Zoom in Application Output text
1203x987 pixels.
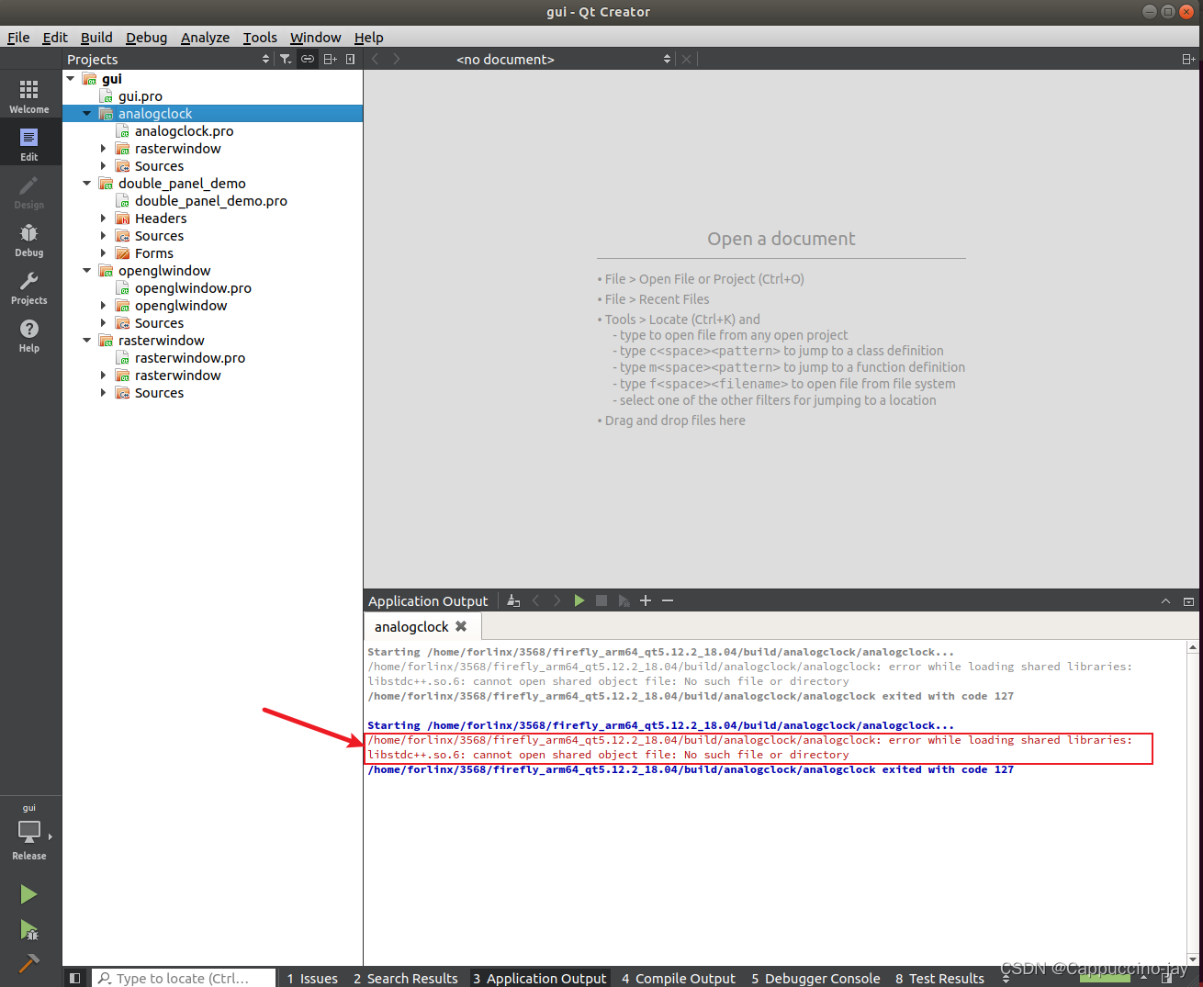[646, 600]
